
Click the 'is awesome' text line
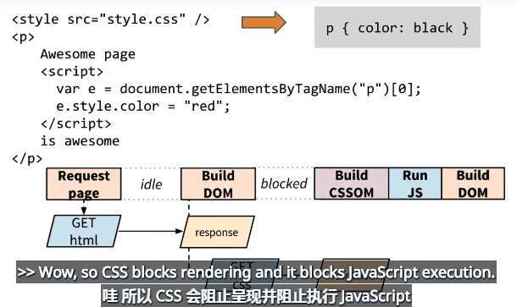click(80, 141)
